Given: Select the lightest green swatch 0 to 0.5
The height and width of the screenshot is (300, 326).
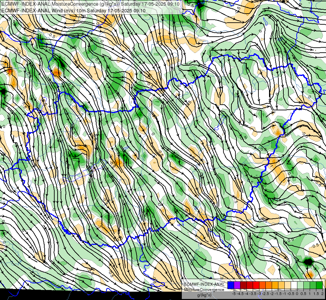Looking at the screenshot, I should [x=300, y=285].
